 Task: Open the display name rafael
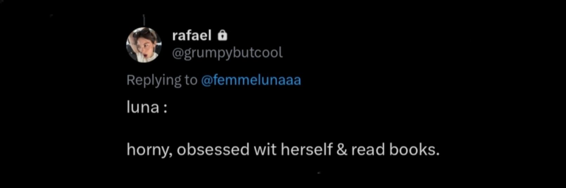coord(192,35)
